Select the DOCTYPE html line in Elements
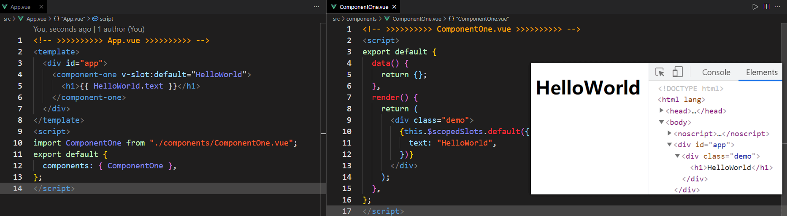787x216 pixels. pyautogui.click(x=690, y=89)
